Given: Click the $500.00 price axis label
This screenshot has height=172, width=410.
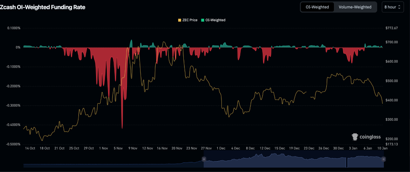Looking at the screenshot, I should [x=392, y=81].
